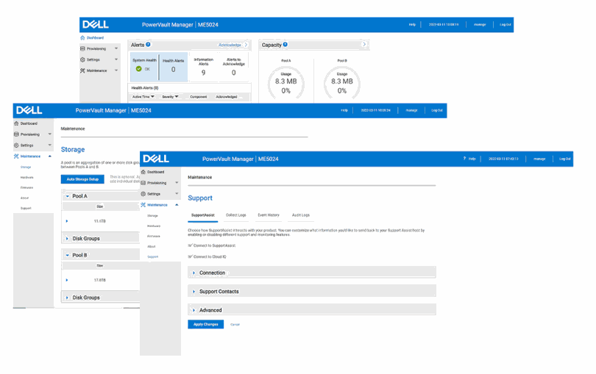Sort alerts by Severity column
Image resolution: width=596 pixels, height=374 pixels.
point(170,97)
